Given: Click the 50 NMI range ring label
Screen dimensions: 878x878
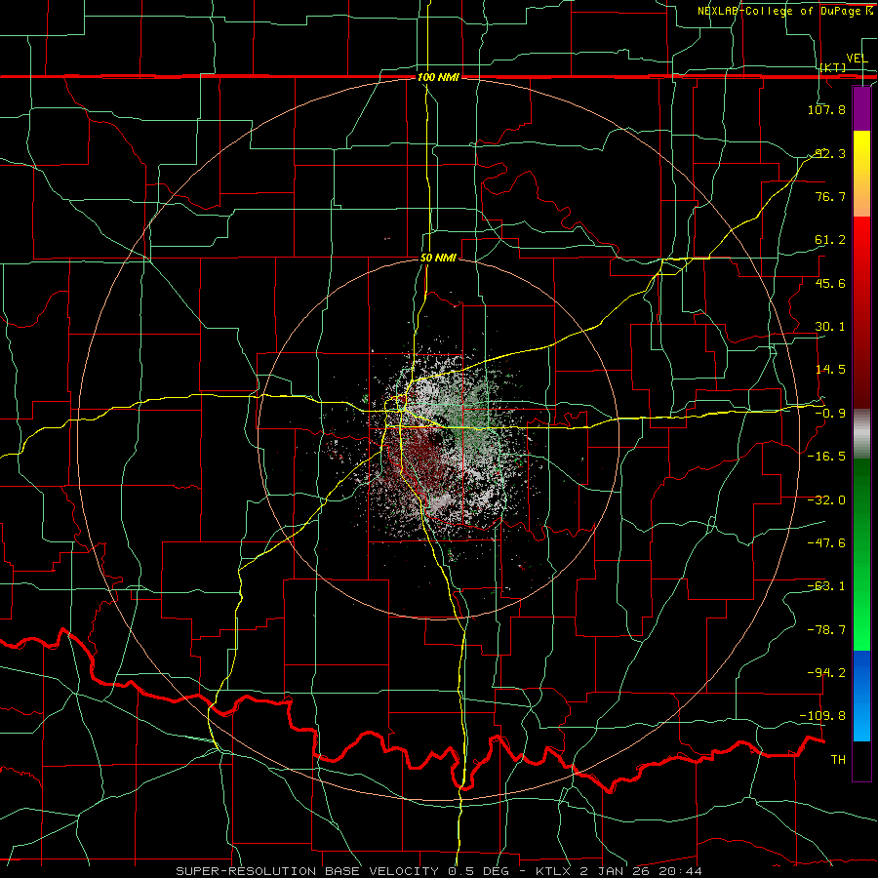Looking at the screenshot, I should tap(438, 259).
